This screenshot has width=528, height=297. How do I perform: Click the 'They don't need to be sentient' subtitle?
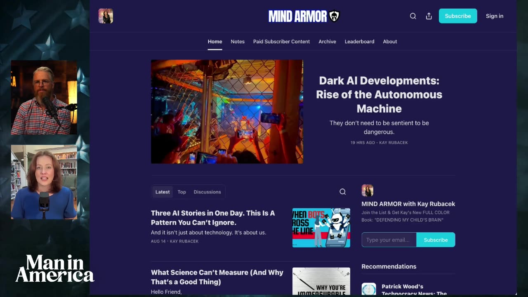click(379, 127)
